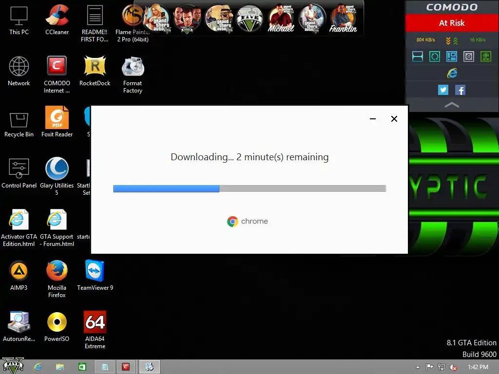Show hidden system tray icons
Screen dimensions: 499x374
(x=418, y=367)
